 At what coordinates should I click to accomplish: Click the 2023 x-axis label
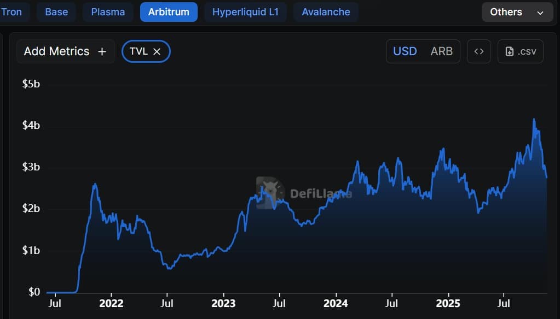pos(223,303)
